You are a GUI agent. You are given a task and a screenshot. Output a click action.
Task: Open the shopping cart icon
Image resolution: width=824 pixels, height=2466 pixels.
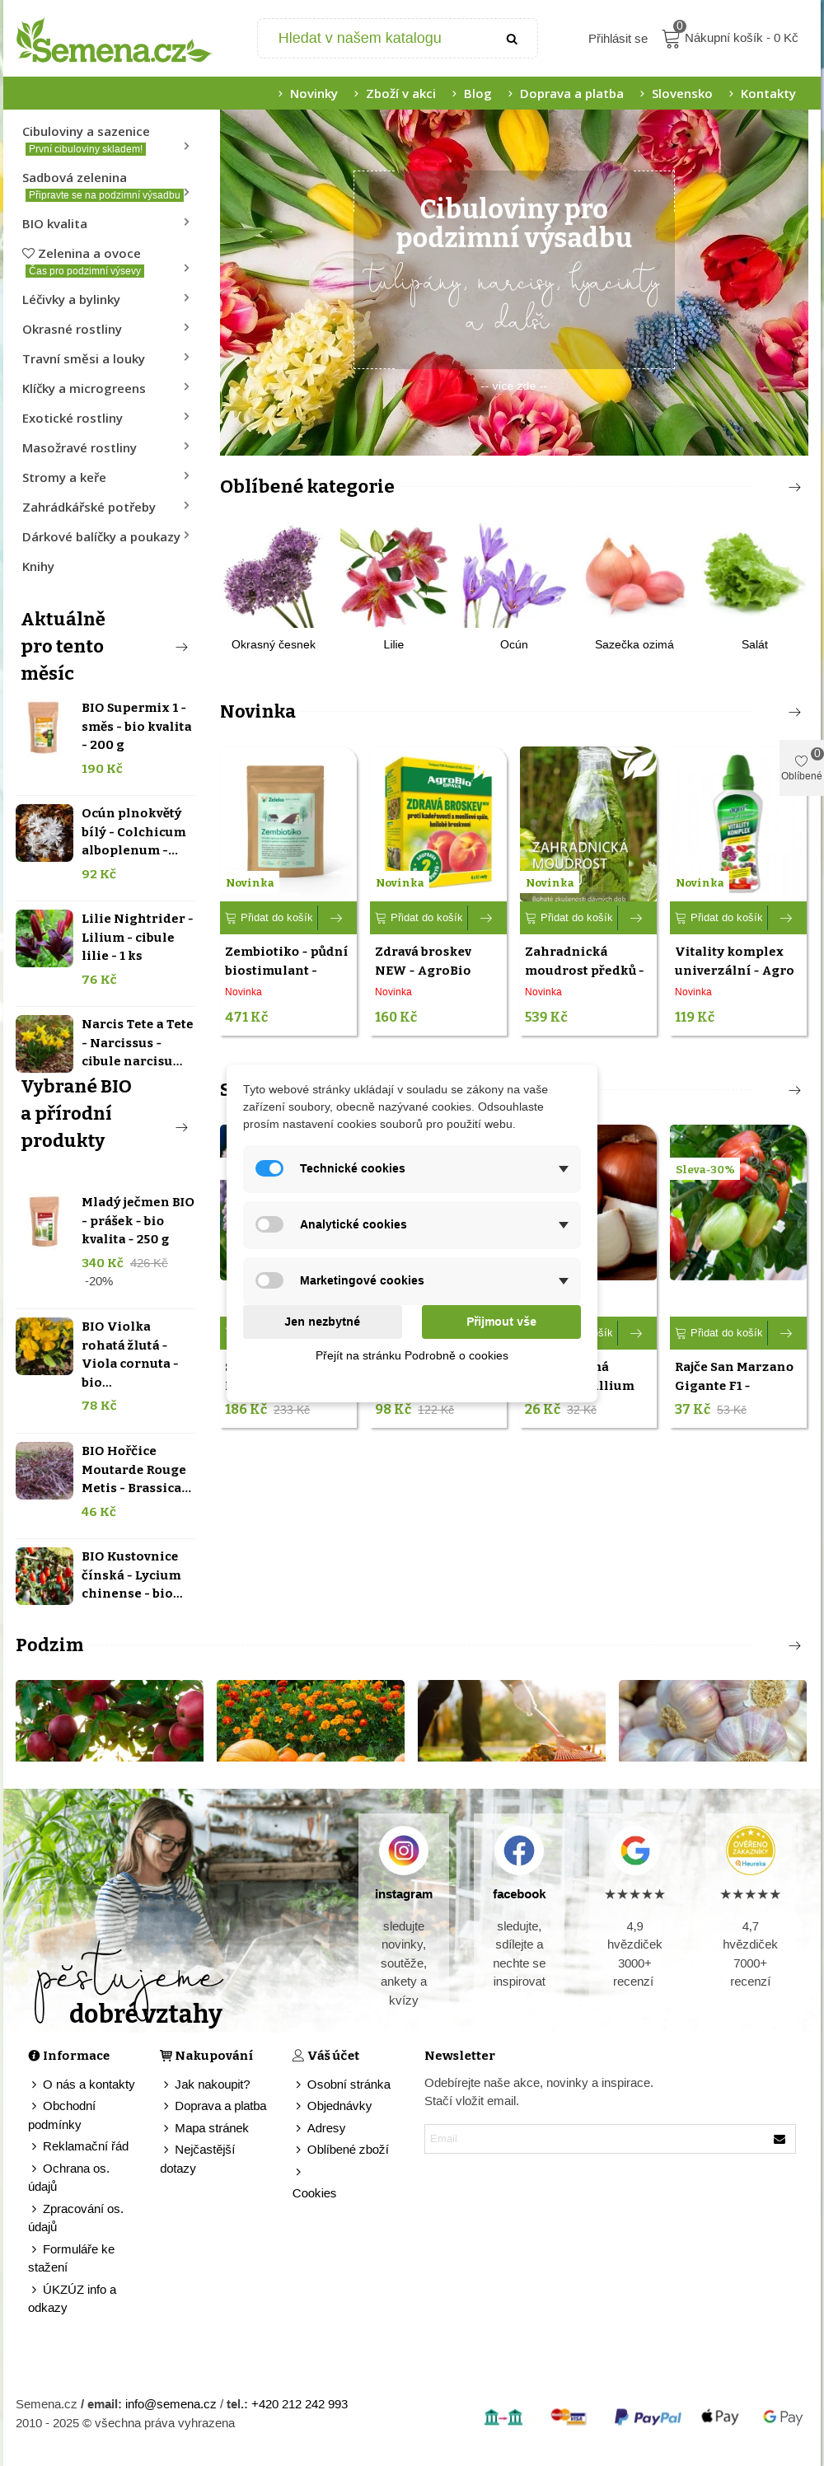671,38
